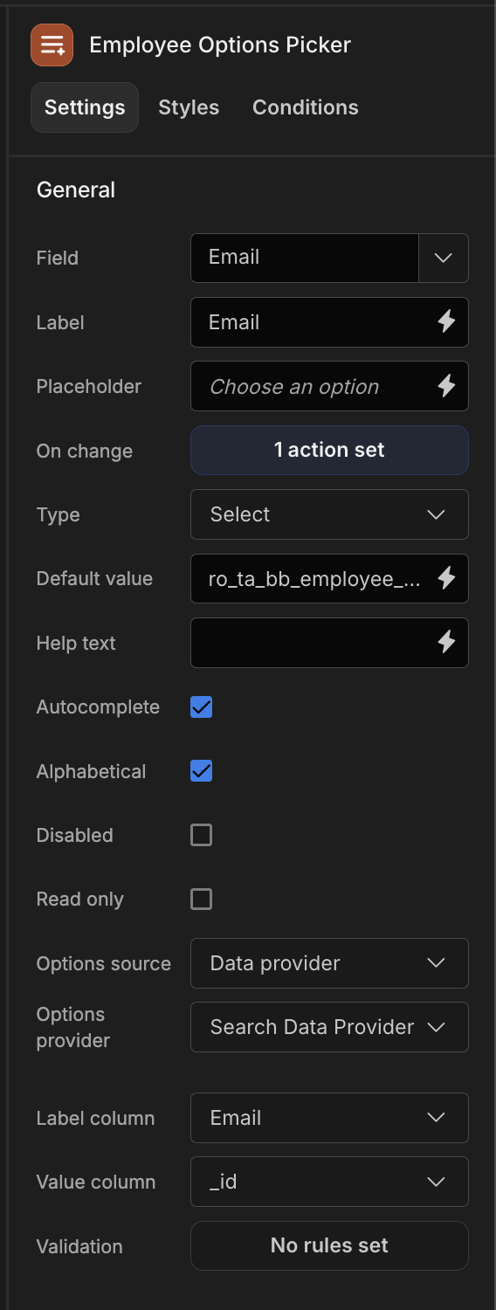Image resolution: width=496 pixels, height=1310 pixels.
Task: Switch to the Conditions tab
Action: tap(306, 107)
